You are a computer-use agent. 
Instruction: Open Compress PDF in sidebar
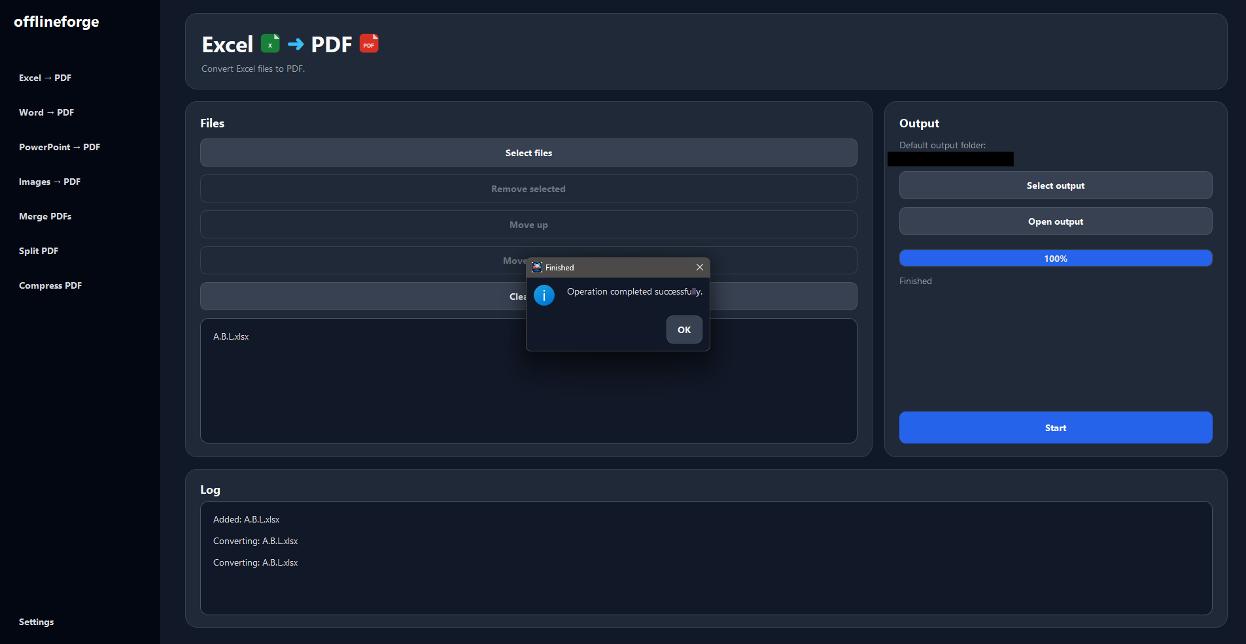[x=50, y=285]
